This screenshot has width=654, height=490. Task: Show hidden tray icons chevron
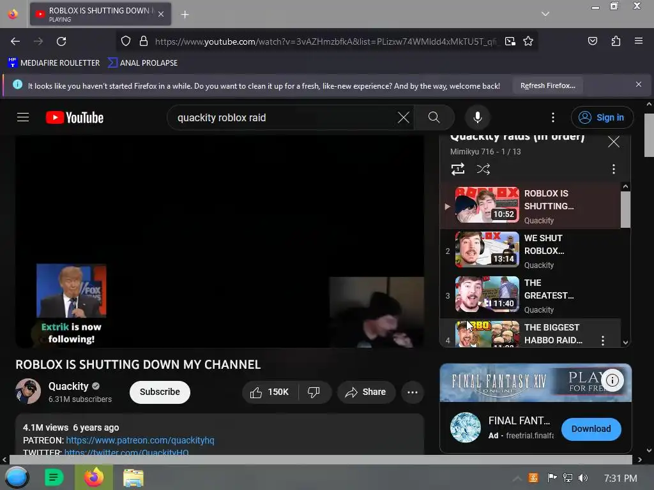517,478
